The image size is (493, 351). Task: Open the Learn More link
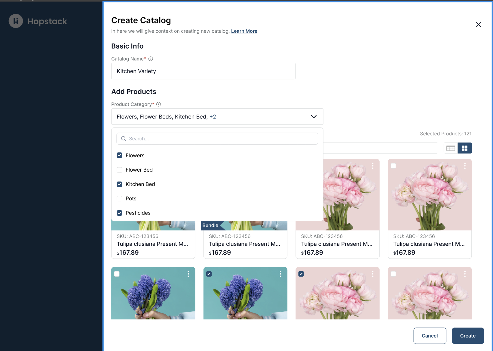[244, 31]
